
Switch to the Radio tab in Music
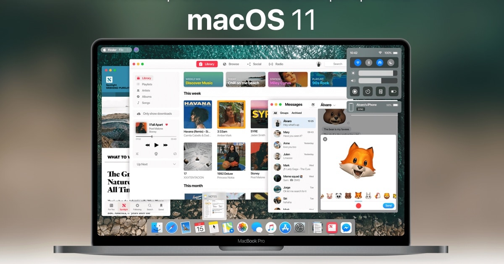276,64
